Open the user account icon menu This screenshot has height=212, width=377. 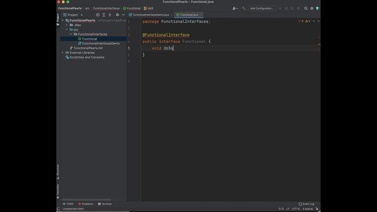pyautogui.click(x=235, y=8)
